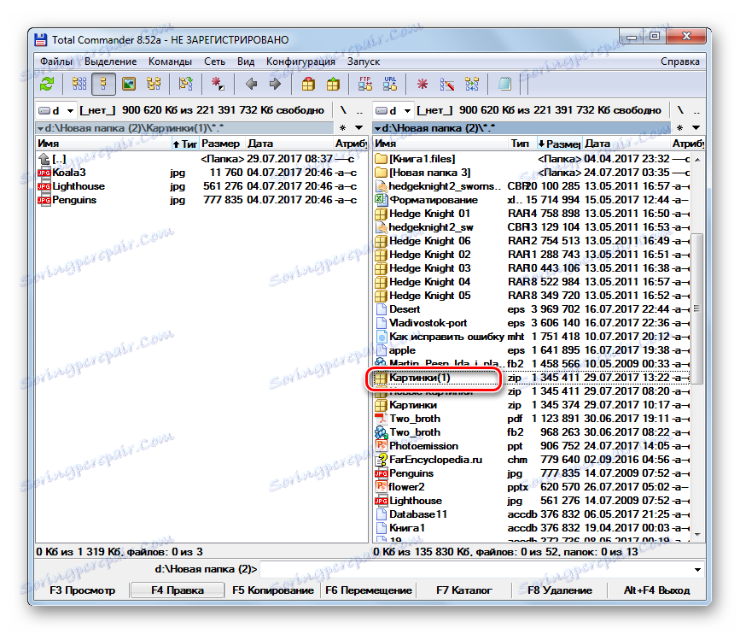Open the new URL FTP connection icon
740x634 pixels.
pos(390,85)
